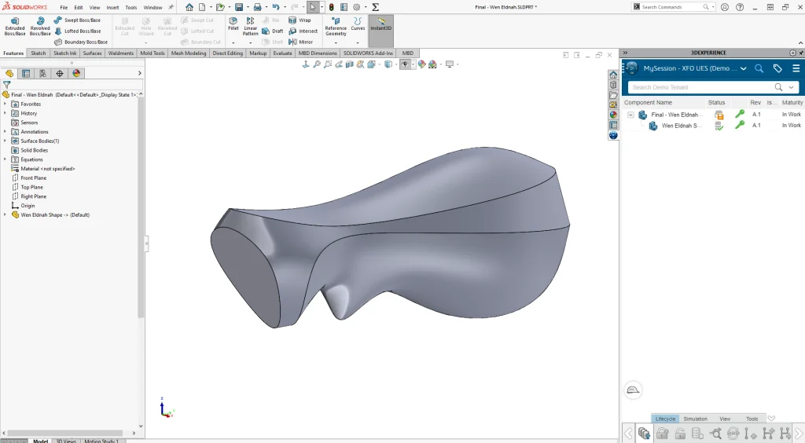Open the MySession dropdown chevron
Image resolution: width=805 pixels, height=443 pixels.
pos(743,68)
